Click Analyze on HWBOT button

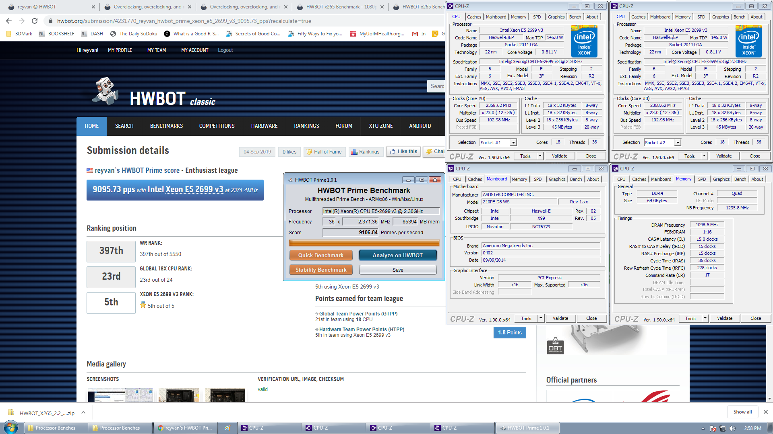pos(397,255)
